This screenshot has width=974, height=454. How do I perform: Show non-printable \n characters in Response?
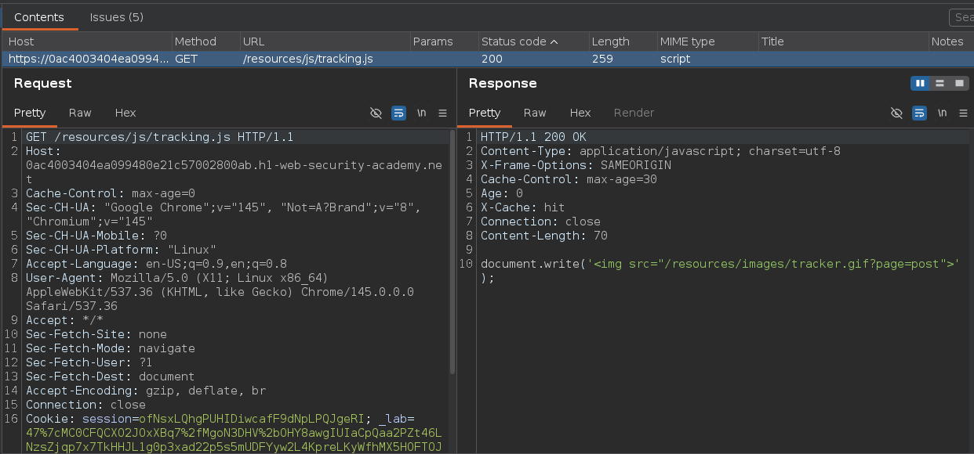point(943,113)
